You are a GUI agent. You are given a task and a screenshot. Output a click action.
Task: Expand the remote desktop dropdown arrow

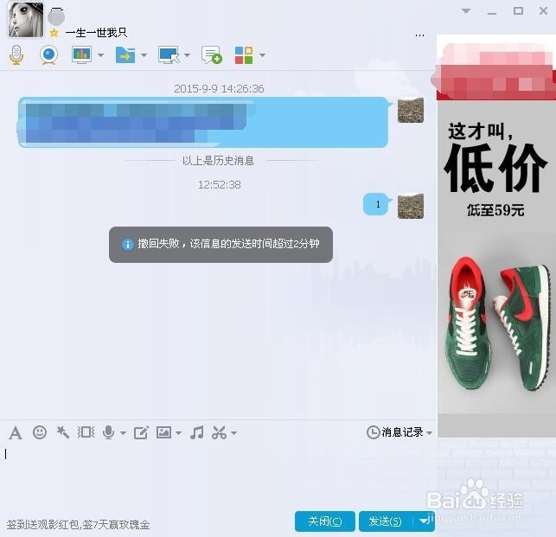click(187, 55)
